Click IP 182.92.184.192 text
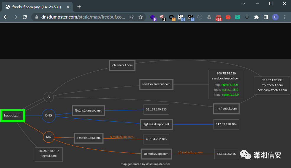The width and height of the screenshot is (291, 168). coord(49,151)
